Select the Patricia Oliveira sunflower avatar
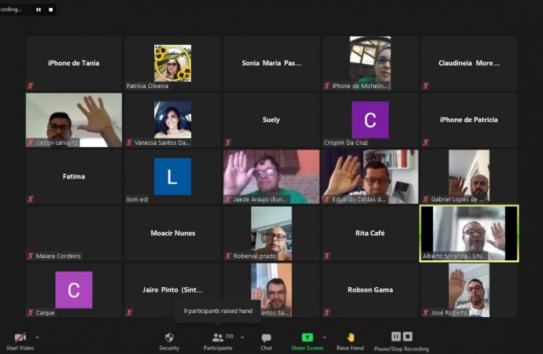The width and height of the screenshot is (543, 354). pos(172,63)
